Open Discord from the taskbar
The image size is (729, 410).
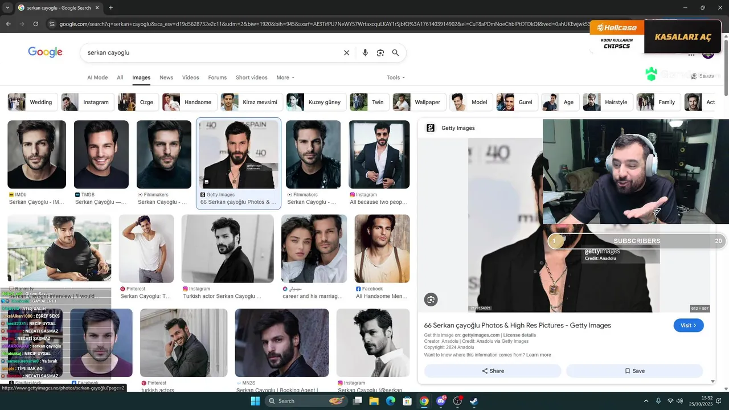point(441,401)
